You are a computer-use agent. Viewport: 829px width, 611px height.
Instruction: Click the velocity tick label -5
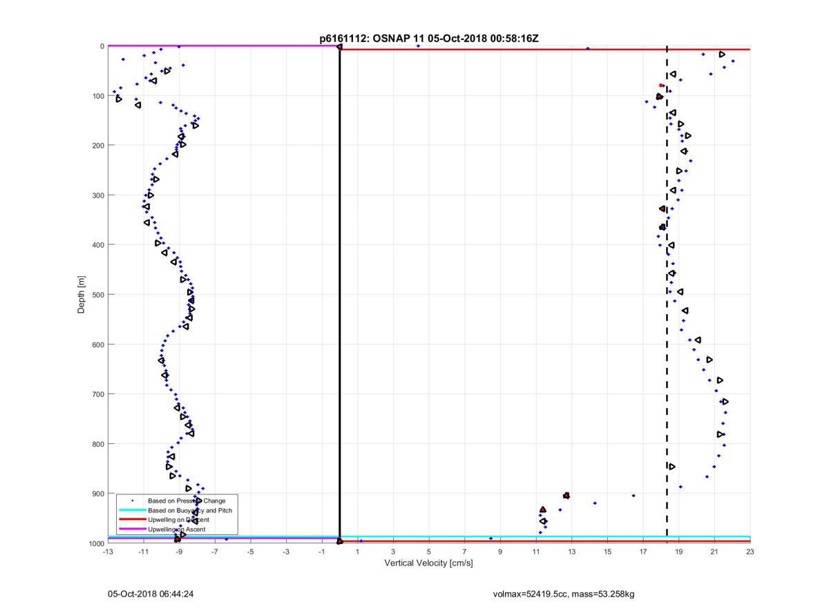coord(251,552)
